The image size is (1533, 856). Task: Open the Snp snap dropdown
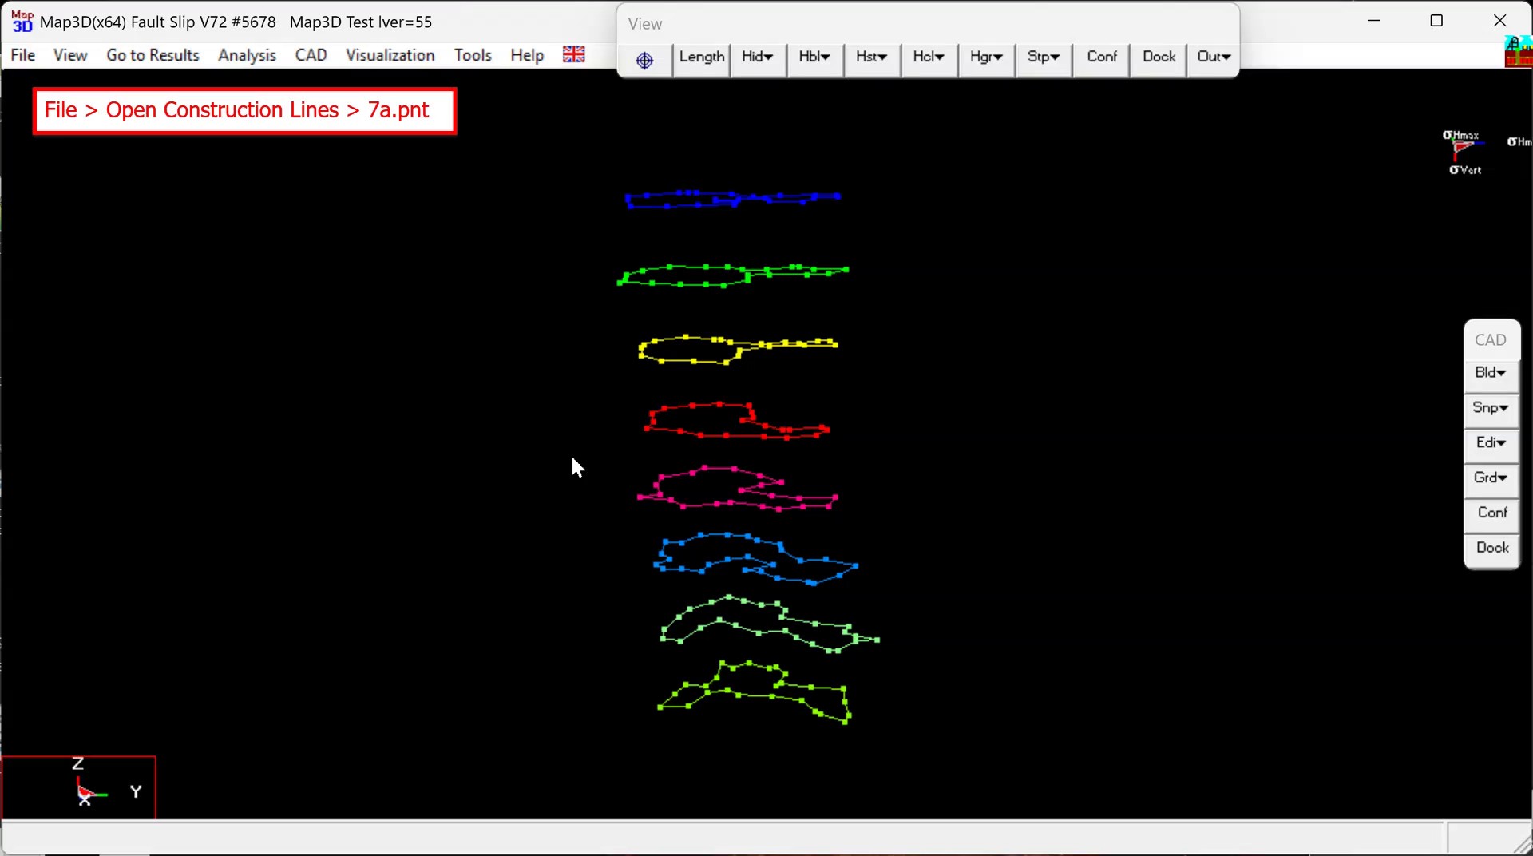(1490, 408)
